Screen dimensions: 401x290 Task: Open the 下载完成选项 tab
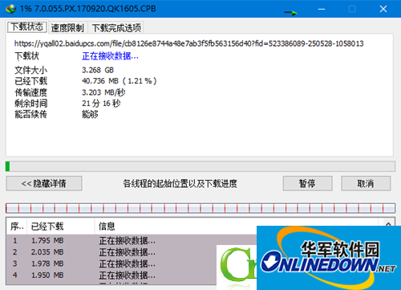pos(116,27)
